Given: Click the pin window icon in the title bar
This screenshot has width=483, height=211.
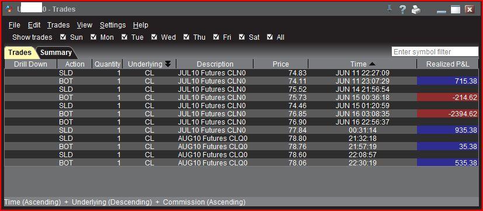Looking at the screenshot, I should 390,9.
